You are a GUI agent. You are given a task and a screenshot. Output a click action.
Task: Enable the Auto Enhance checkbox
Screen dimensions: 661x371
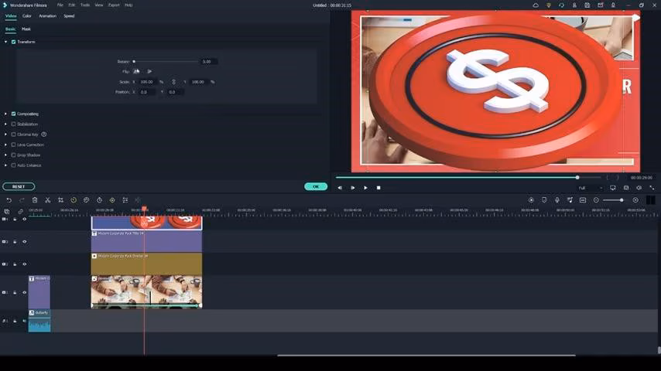[x=13, y=165]
